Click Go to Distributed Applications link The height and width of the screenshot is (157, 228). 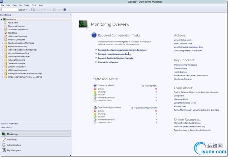[144, 108]
